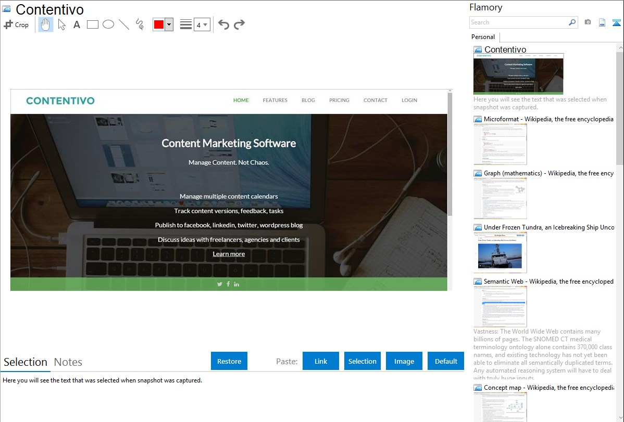Screen dimensions: 624x422
Task: Click the Contentivo title in the Flamory list
Action: pos(505,49)
